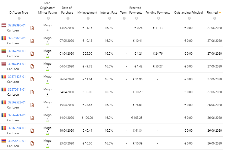
Task: Open PDF agreement for loan 32854230-01
Action: [32, 143]
